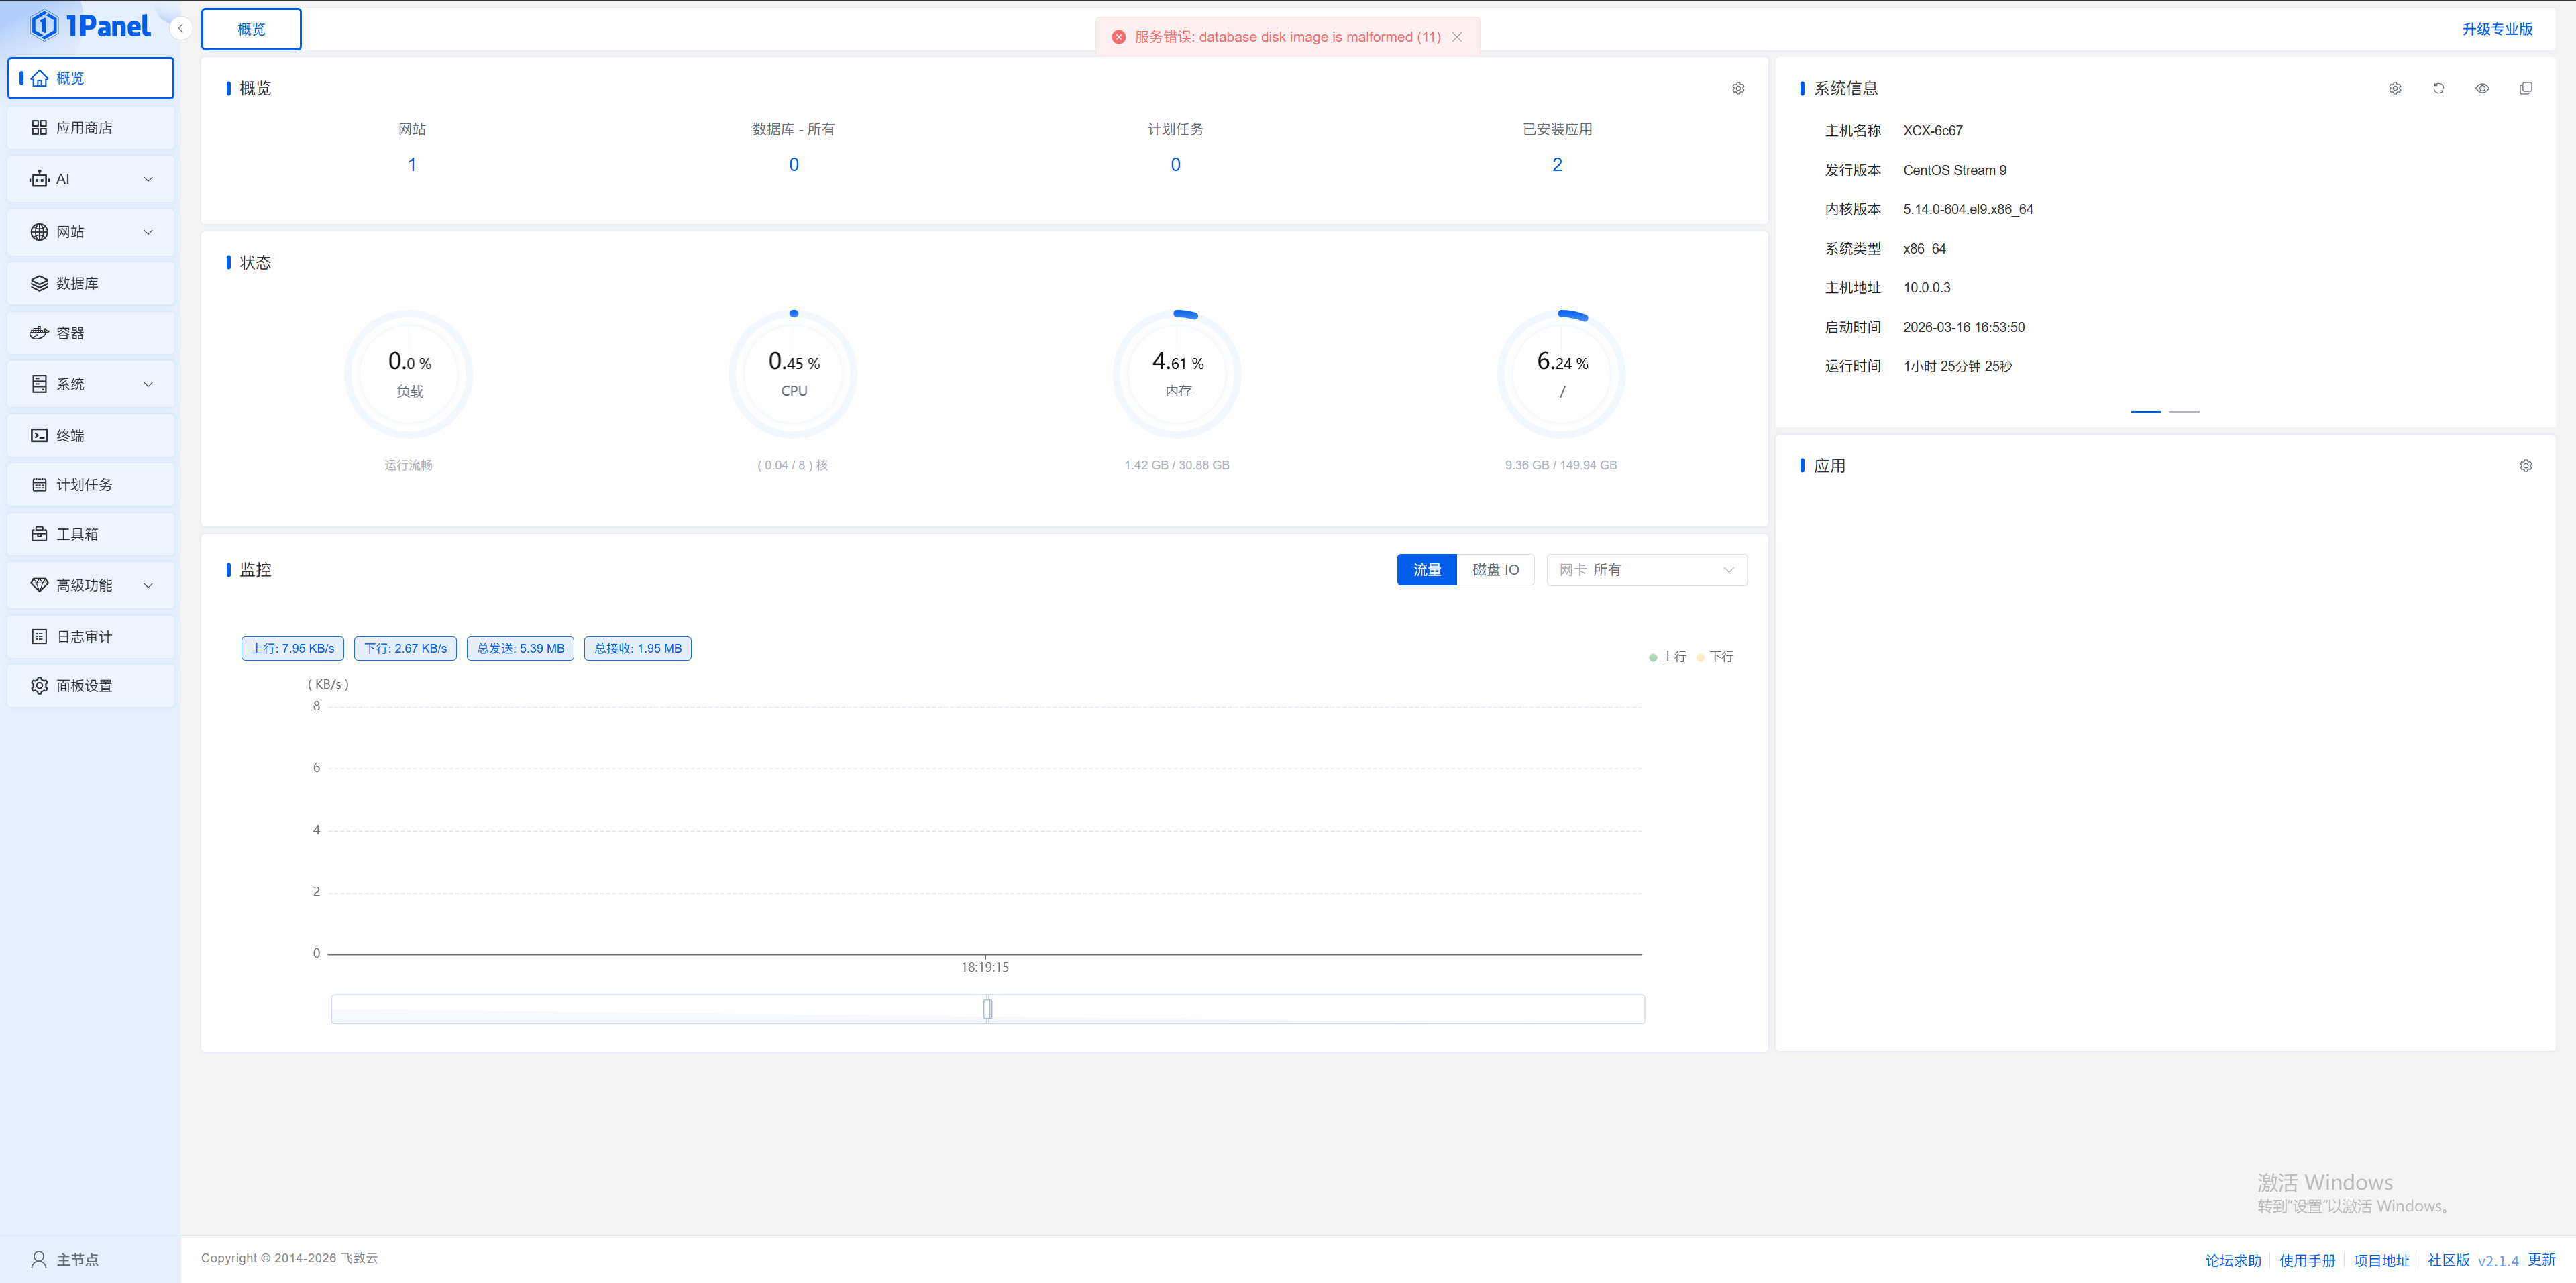This screenshot has width=2576, height=1283.
Task: Open the 网卡 所有 dropdown
Action: tap(1646, 570)
